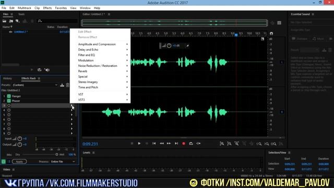This screenshot has width=334, height=188.
Task: Open the Filter and EQ submenu
Action: click(100, 55)
